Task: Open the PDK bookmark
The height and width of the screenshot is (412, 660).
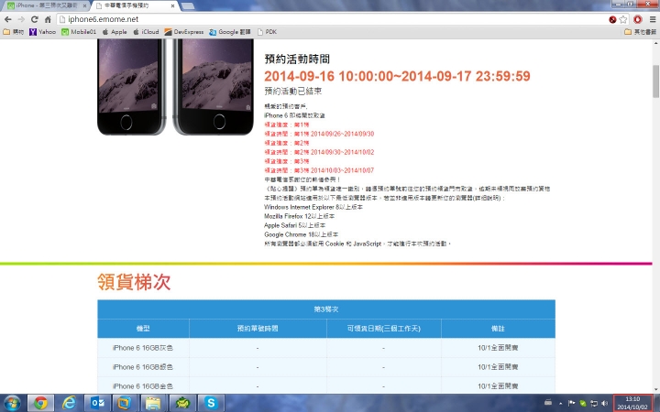Action: click(267, 32)
